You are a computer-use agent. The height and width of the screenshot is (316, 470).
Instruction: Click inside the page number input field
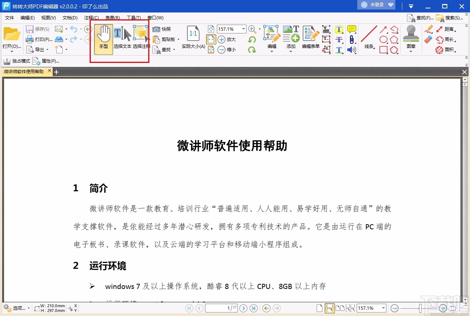tap(221, 308)
